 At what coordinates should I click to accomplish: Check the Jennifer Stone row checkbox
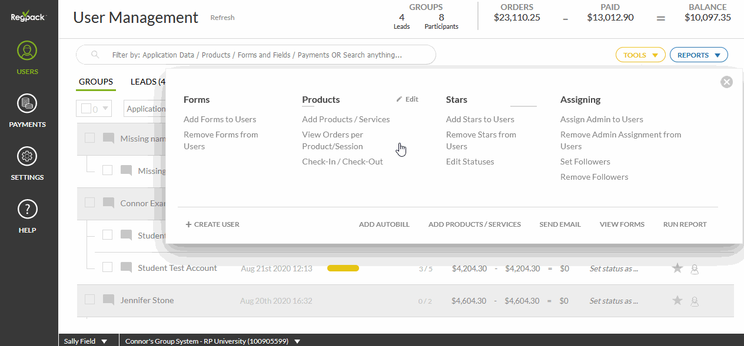89,300
